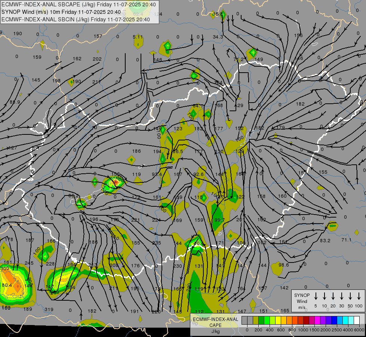Pick the bright magenta swatch in the CAPE color bar
Viewport: 366px width, 337px height.
click(317, 321)
